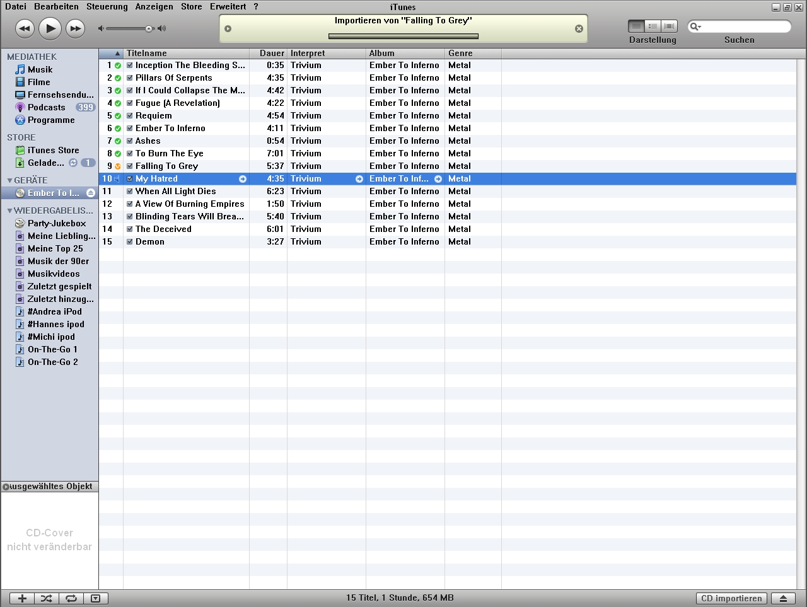Image resolution: width=807 pixels, height=607 pixels.
Task: Sort by the Titelname column header
Action: click(187, 53)
